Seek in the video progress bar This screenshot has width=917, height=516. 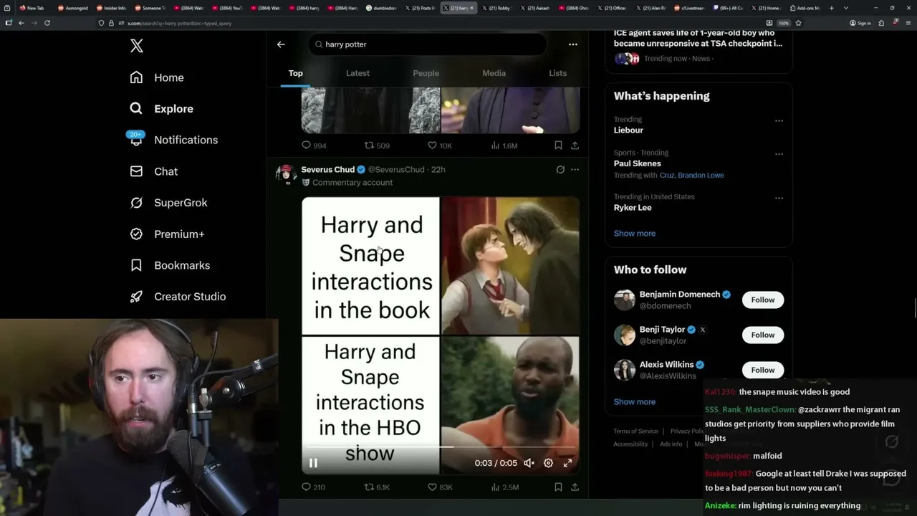441,447
